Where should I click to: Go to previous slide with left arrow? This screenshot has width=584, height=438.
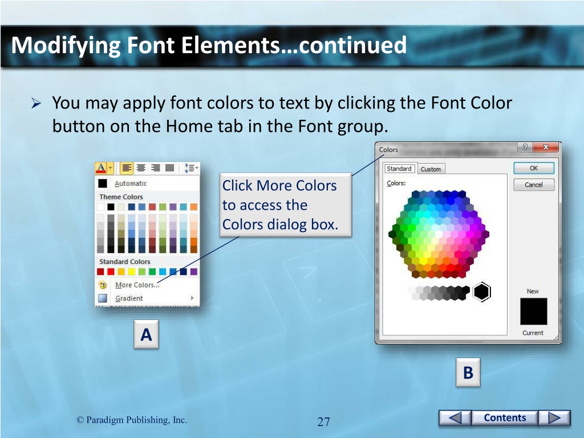455,418
